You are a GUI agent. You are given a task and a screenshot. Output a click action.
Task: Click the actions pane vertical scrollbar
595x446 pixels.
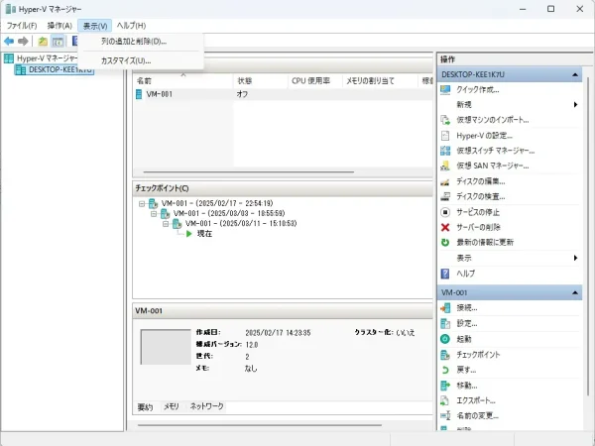point(588,235)
